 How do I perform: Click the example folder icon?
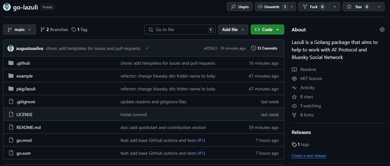click(x=11, y=76)
